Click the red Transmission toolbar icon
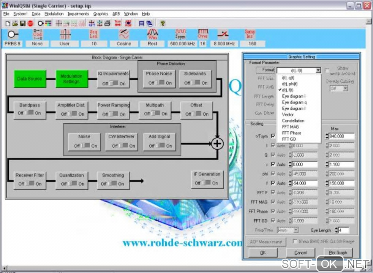Viewport: 373px width, 273px height. point(118,23)
